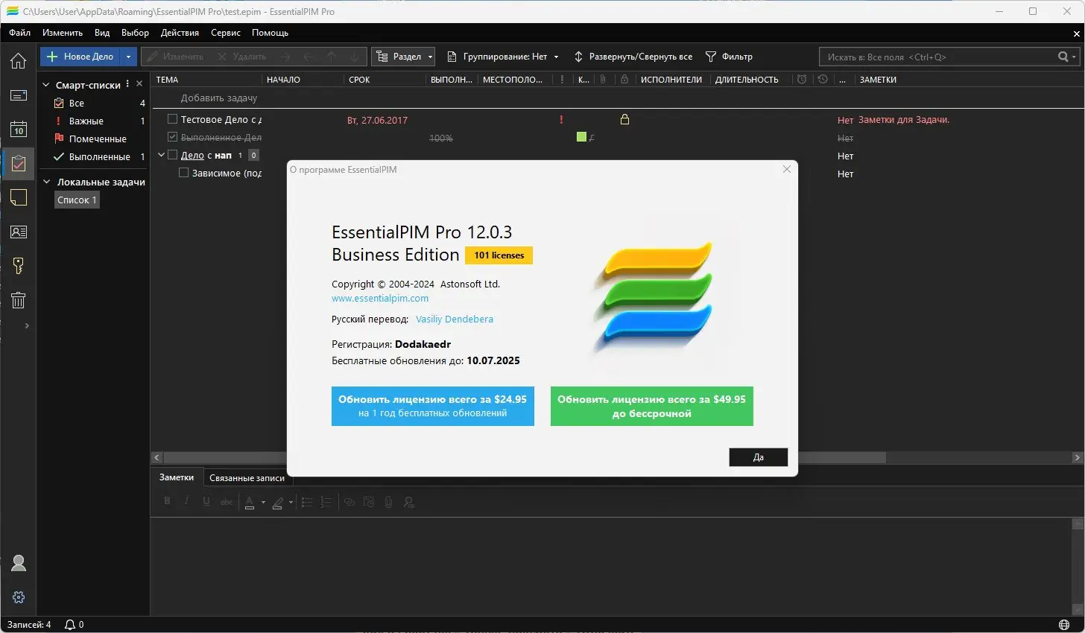Collapse the Дело с напоминанием subtasks

(161, 155)
